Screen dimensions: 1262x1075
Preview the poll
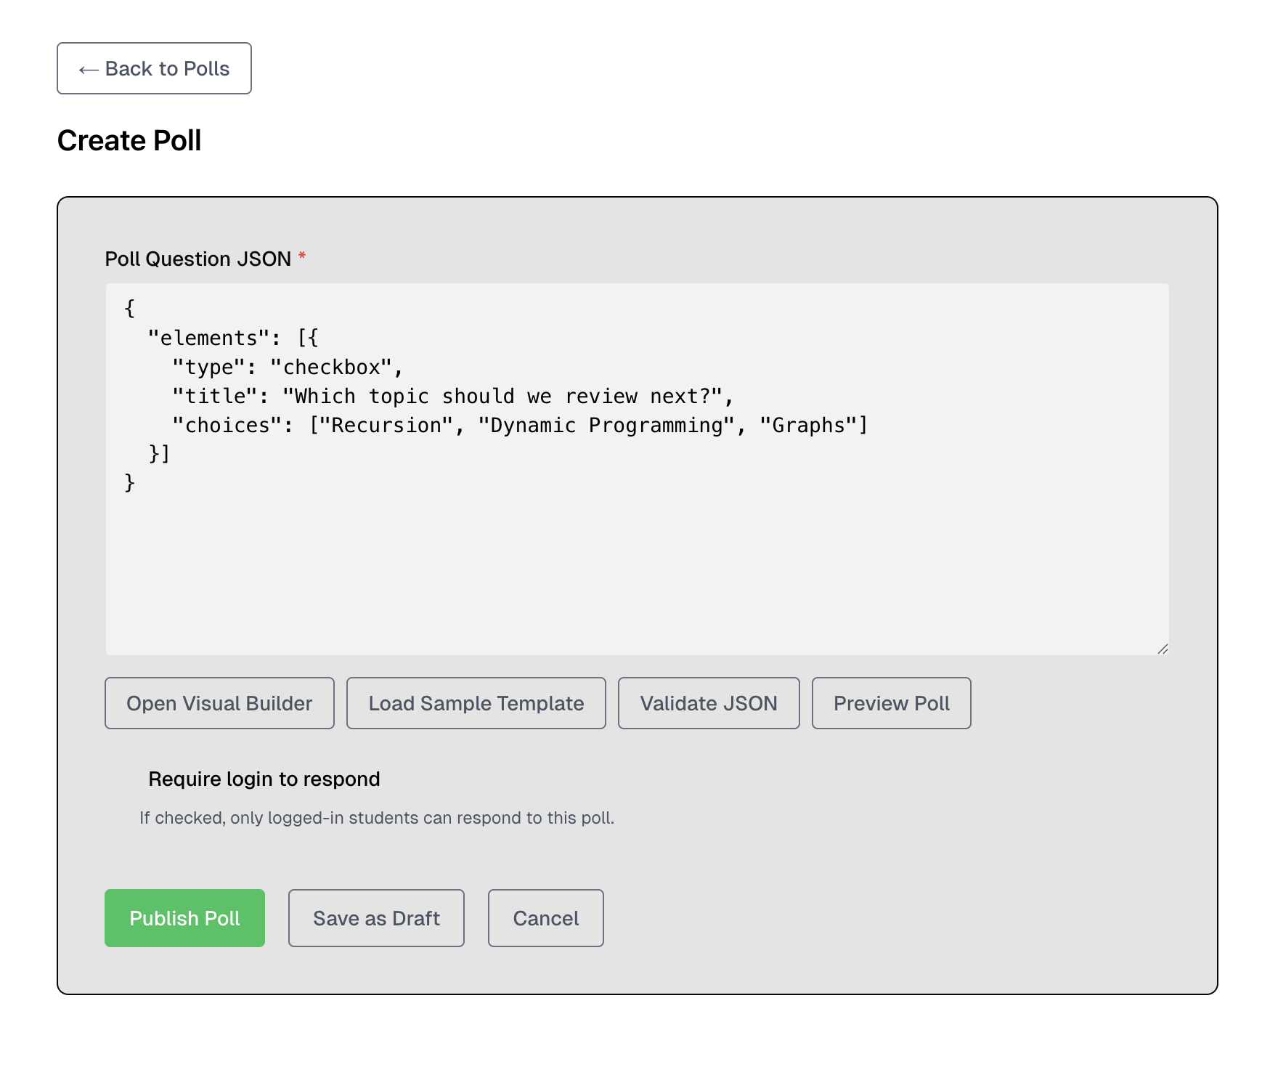(x=891, y=702)
